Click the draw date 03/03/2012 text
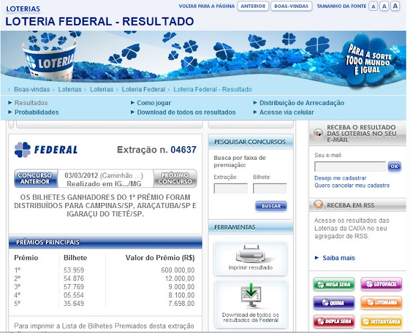Image resolution: width=413 pixels, height=333 pixels. (x=81, y=175)
